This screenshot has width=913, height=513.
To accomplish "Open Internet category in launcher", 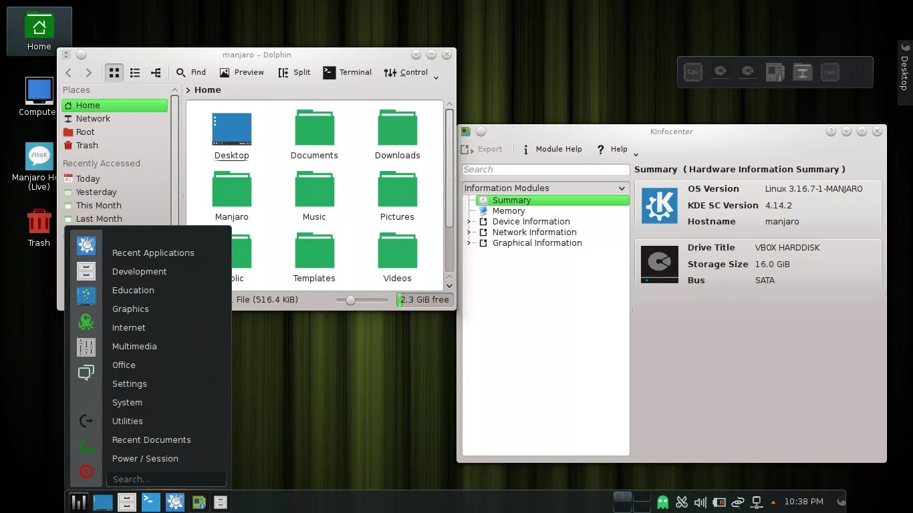I will [x=129, y=328].
